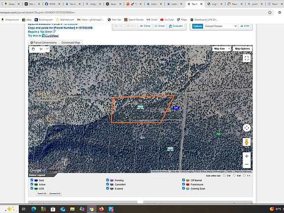The width and height of the screenshot is (284, 213).
Task: Open Microsoft Store from taskbar
Action: point(53,209)
